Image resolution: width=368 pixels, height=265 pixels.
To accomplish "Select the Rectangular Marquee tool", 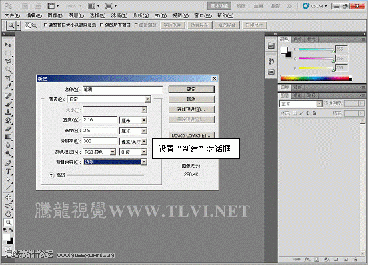I will [x=8, y=53].
